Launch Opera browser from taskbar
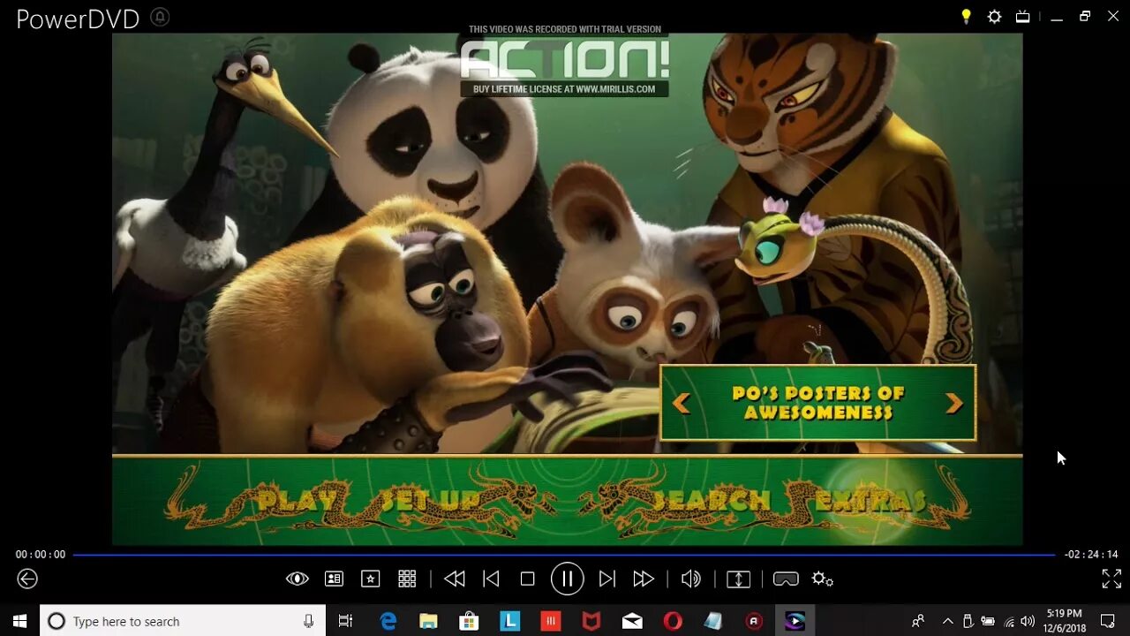Viewport: 1130px width, 636px height. coord(673,621)
